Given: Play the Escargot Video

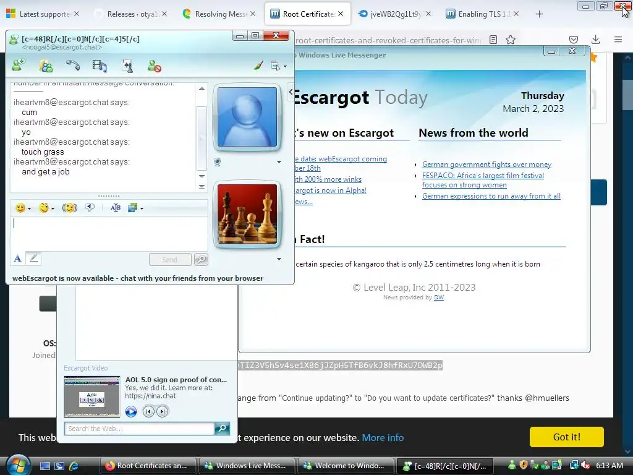Looking at the screenshot, I should coord(131,411).
